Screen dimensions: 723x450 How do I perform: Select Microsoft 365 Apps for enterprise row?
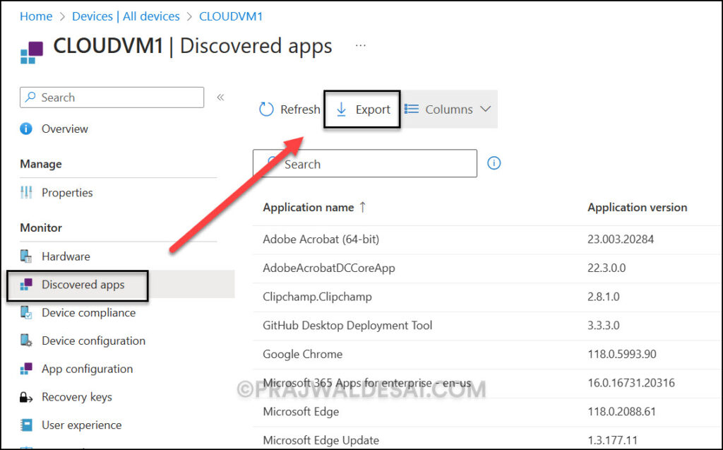(x=487, y=383)
